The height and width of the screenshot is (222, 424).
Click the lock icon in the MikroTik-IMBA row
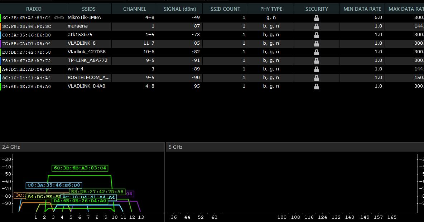click(x=316, y=18)
